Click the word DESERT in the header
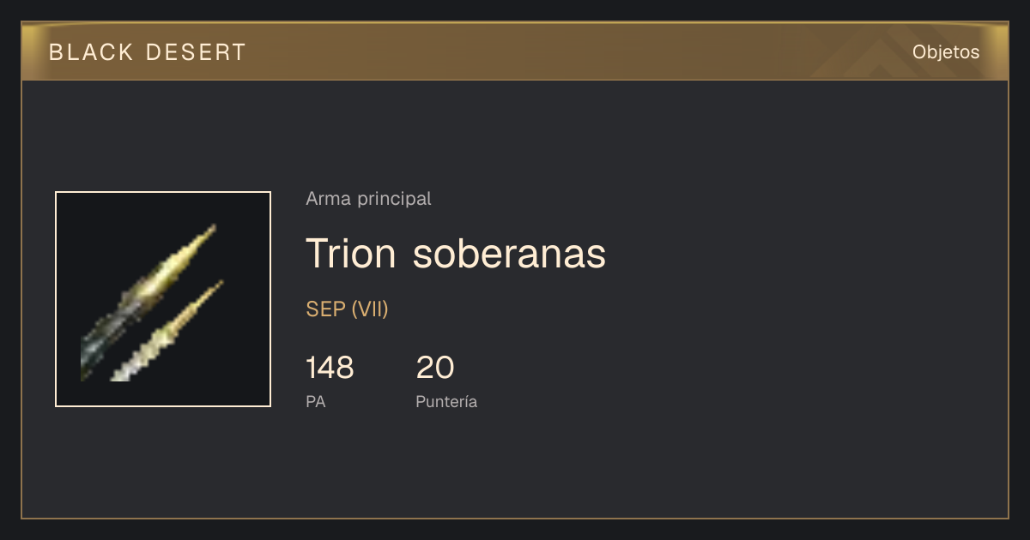Viewport: 1030px width, 540px height. (x=196, y=52)
